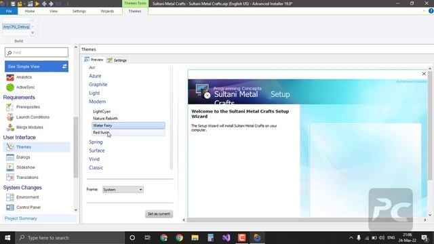Close the installer preview dialog with X
This screenshot has height=244, width=434.
[424, 74]
